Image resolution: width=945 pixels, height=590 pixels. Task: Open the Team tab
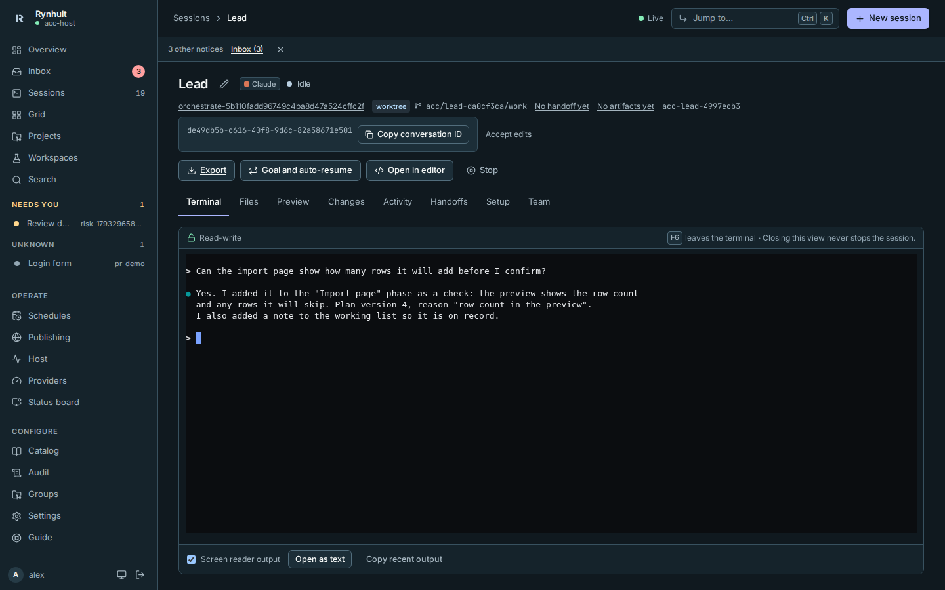click(539, 202)
